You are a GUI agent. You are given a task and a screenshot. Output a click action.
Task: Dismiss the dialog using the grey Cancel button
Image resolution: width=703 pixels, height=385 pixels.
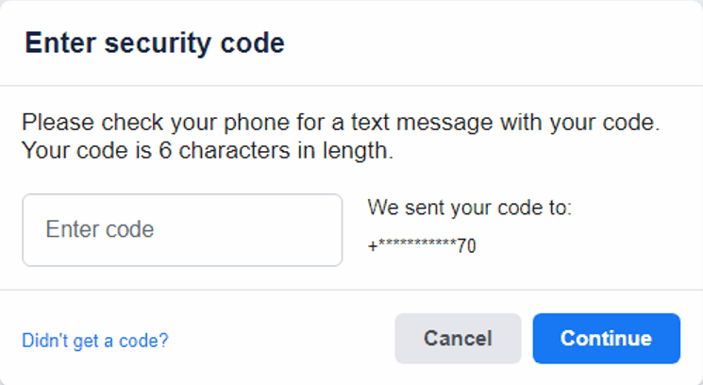coord(458,339)
